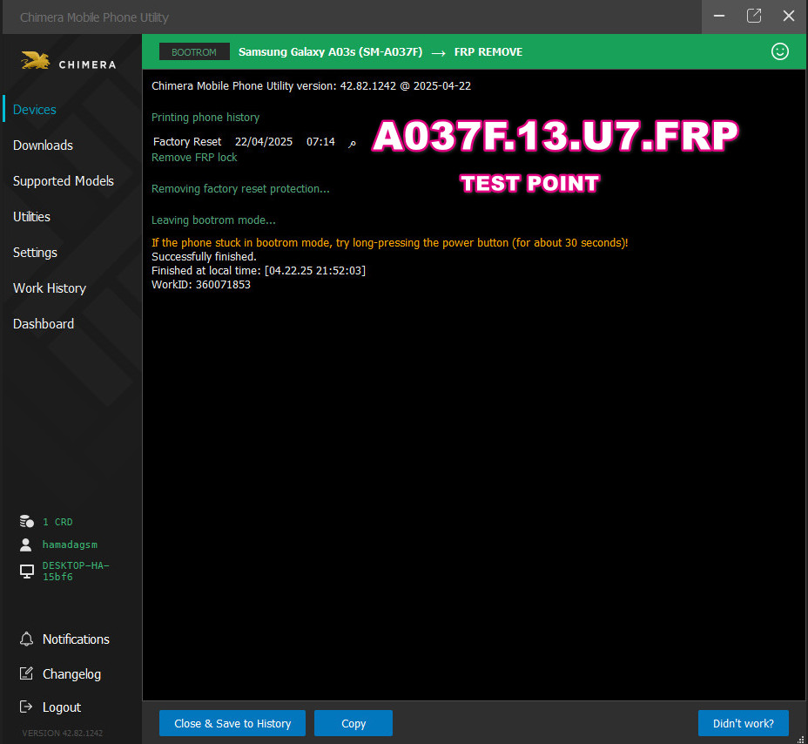Open Settings from sidebar
This screenshot has width=808, height=744.
tap(35, 253)
